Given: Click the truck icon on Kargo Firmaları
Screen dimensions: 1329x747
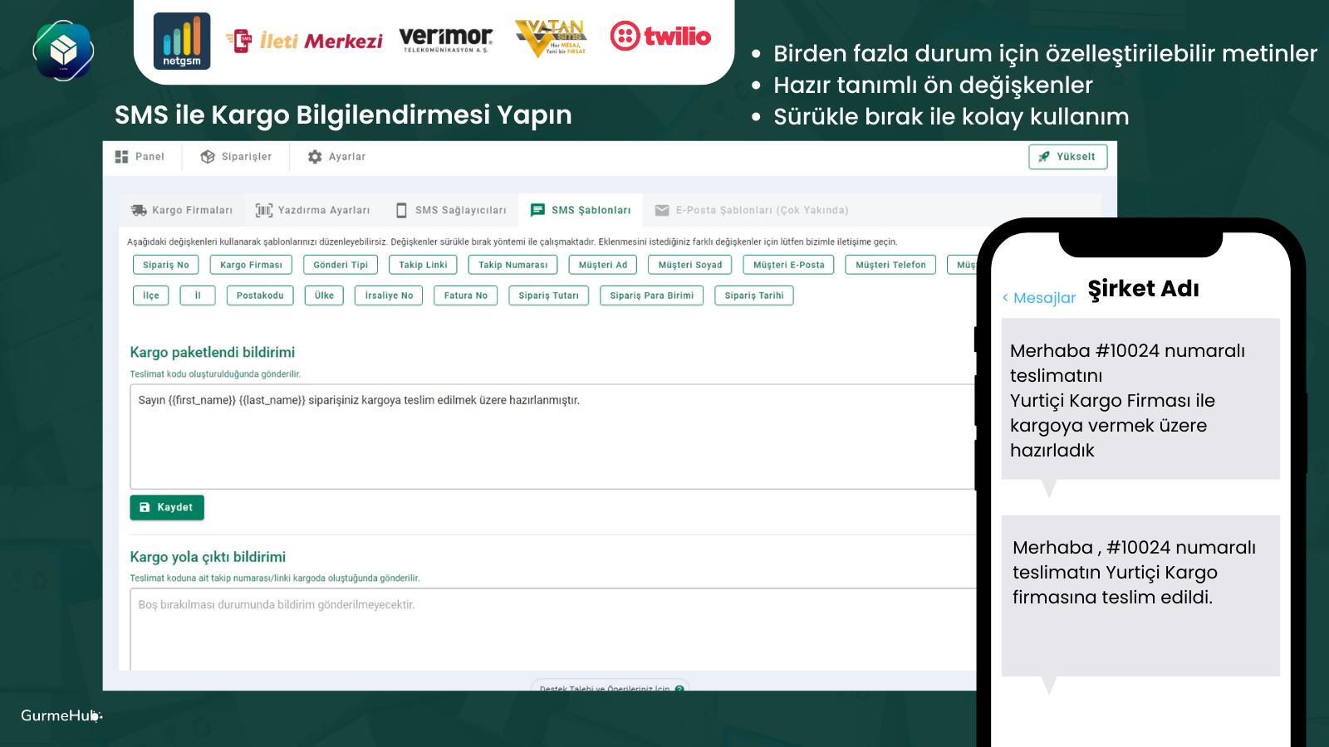Looking at the screenshot, I should (139, 211).
